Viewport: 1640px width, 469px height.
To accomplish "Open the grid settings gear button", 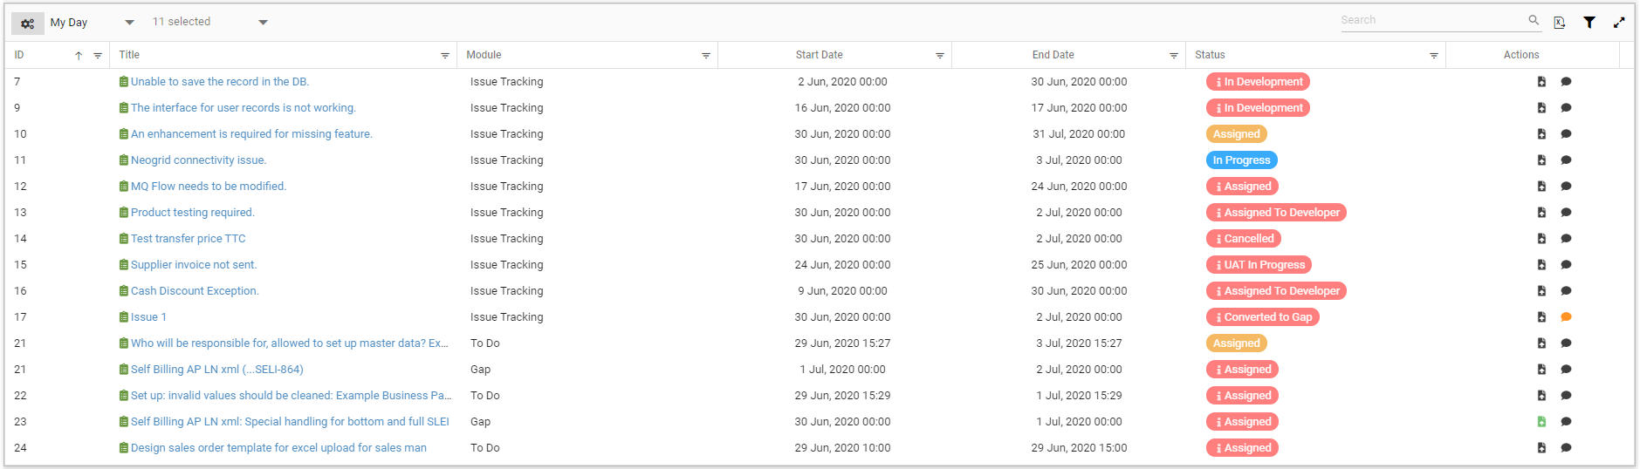I will click(x=27, y=24).
